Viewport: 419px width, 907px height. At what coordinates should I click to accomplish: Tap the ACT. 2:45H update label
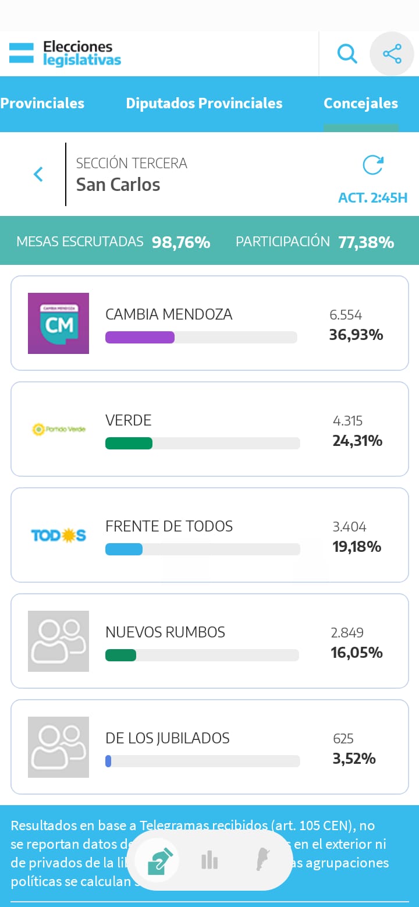[373, 198]
